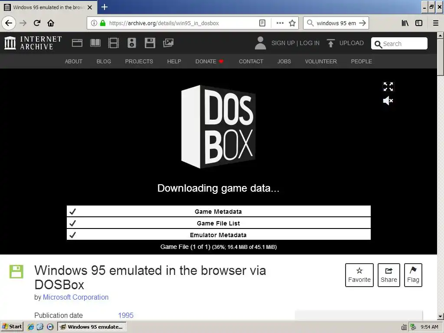
Task: Reload the current page
Action: click(x=37, y=23)
